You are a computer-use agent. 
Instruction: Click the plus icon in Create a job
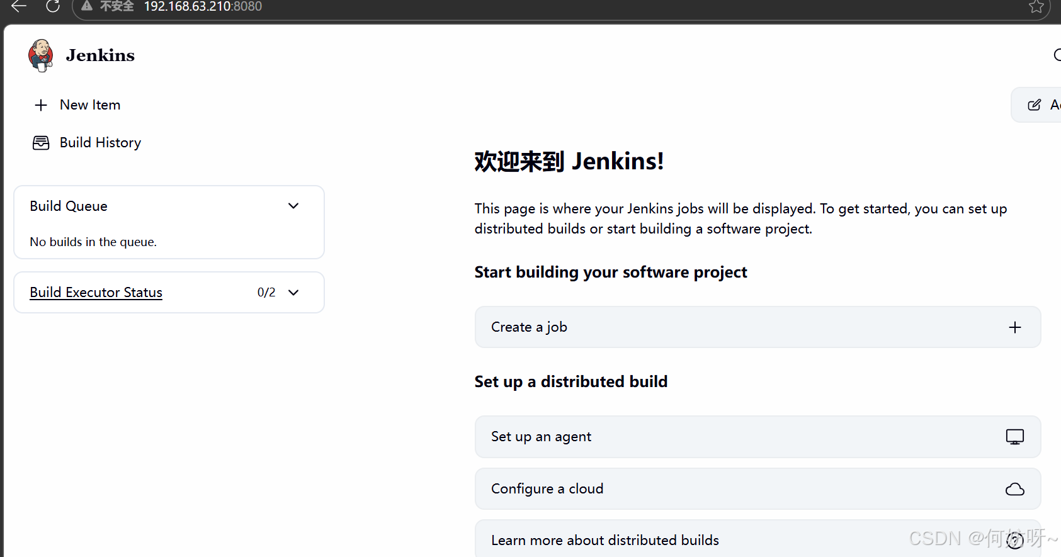[1015, 327]
